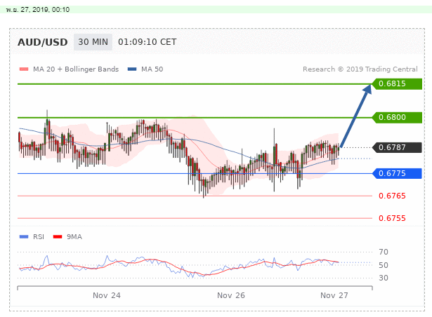Click the 30 MIN timeframe button

click(93, 42)
